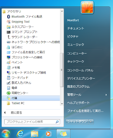Select the リモート デスクトップ接続 text label

tap(29, 73)
